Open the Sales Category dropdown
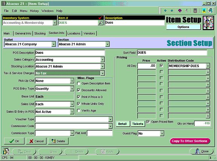217x161 pixels. [x=102, y=60]
